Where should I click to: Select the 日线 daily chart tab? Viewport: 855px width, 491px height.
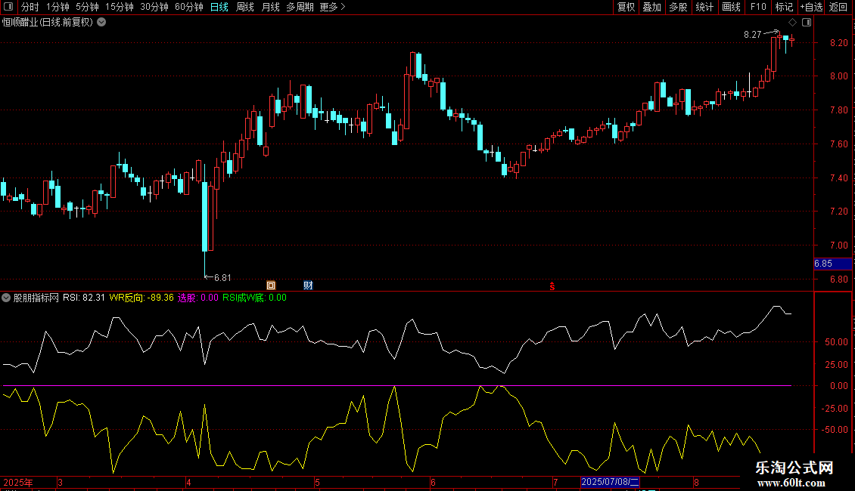click(219, 7)
